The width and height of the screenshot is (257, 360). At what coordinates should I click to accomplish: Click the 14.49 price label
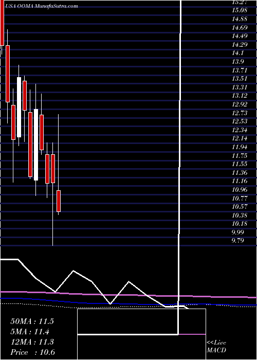point(240,36)
